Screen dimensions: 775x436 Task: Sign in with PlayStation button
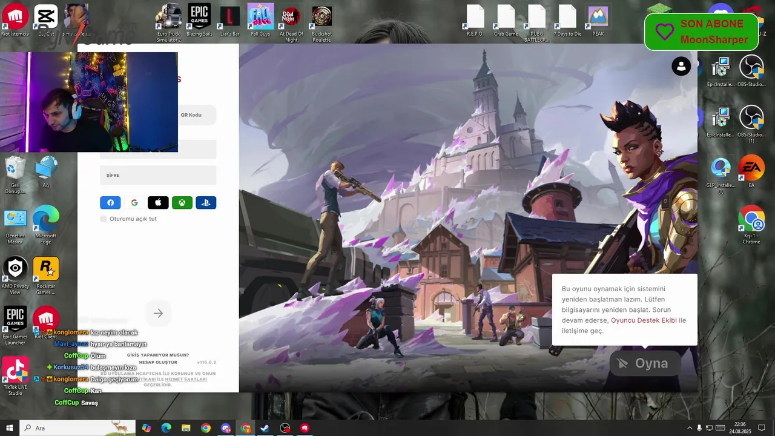pyautogui.click(x=206, y=203)
